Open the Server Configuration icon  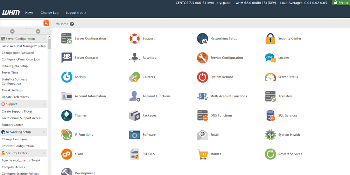click(x=66, y=38)
